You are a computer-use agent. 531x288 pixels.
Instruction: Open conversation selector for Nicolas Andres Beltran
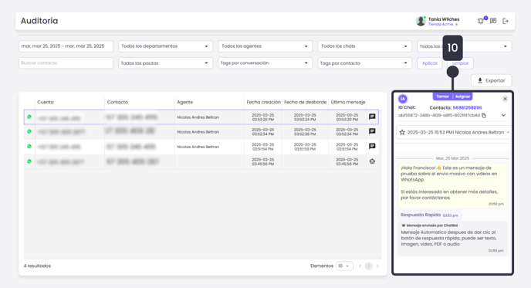tap(453, 133)
